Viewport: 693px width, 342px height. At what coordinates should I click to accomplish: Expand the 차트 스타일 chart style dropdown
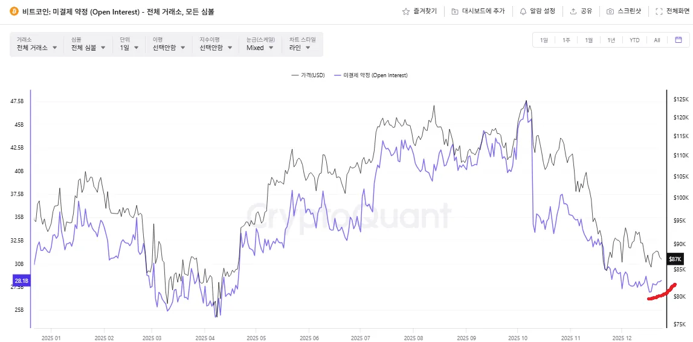coord(300,47)
